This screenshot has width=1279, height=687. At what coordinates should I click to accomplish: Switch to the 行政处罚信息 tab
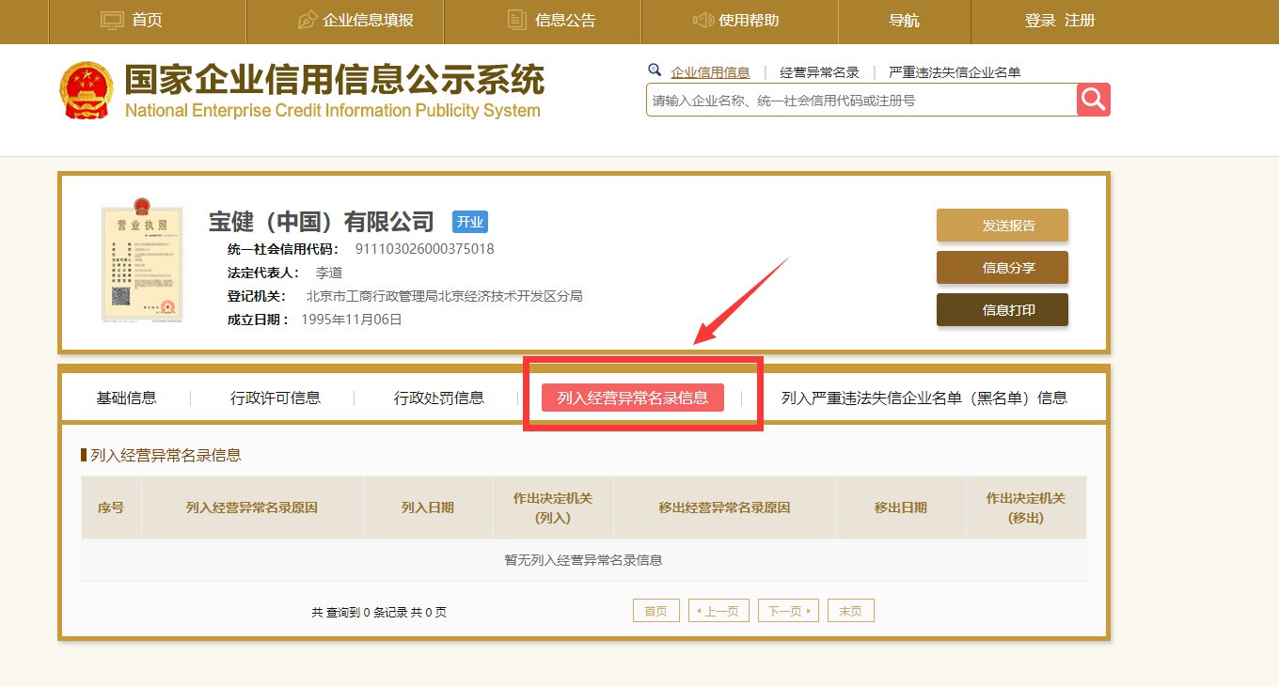[x=438, y=398]
